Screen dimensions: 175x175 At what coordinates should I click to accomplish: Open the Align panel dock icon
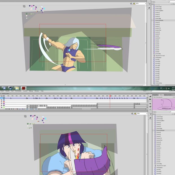click(x=150, y=104)
